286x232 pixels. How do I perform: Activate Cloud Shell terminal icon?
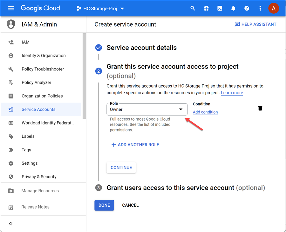coord(220,8)
